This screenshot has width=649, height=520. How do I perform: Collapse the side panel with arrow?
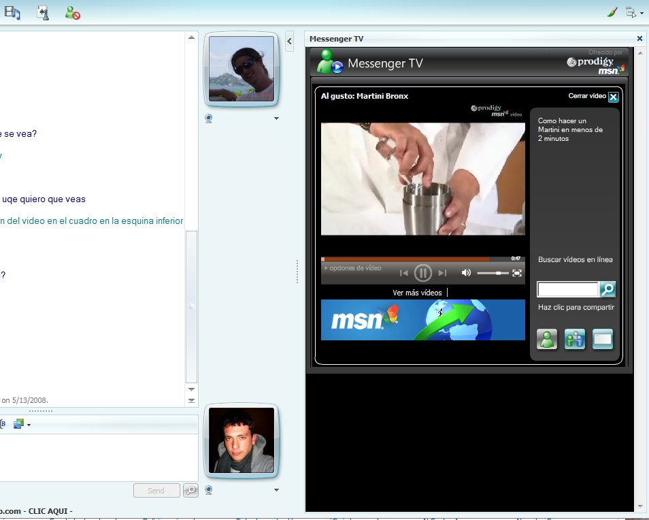pos(290,41)
